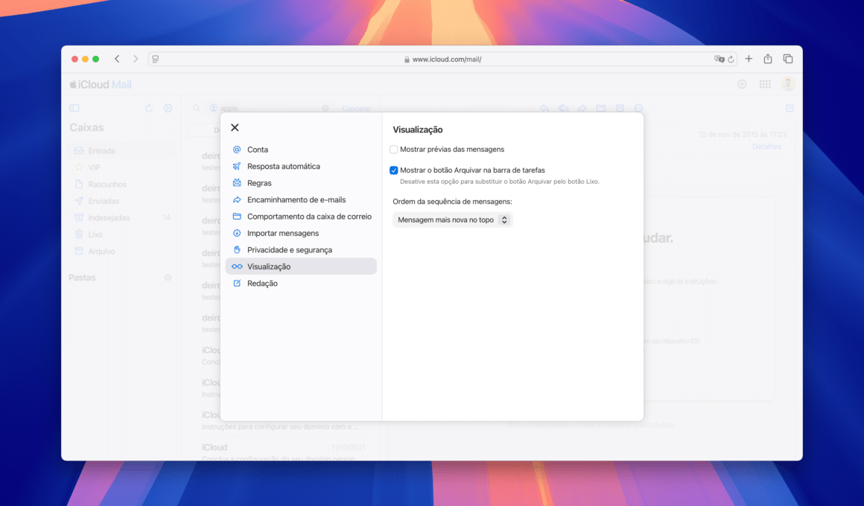Open the Conta settings section
This screenshot has height=506, width=864.
301,150
